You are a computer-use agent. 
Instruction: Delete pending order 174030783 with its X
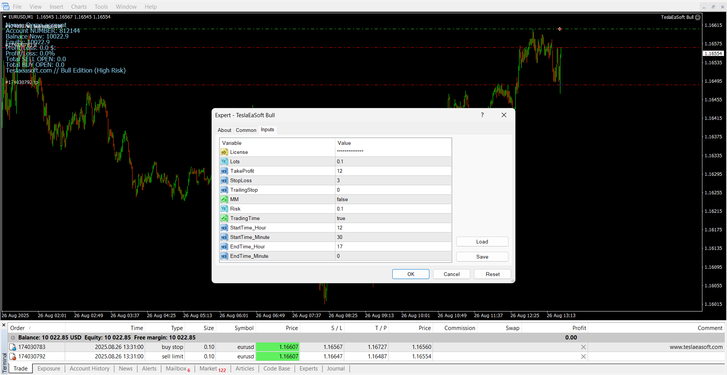tap(583, 347)
